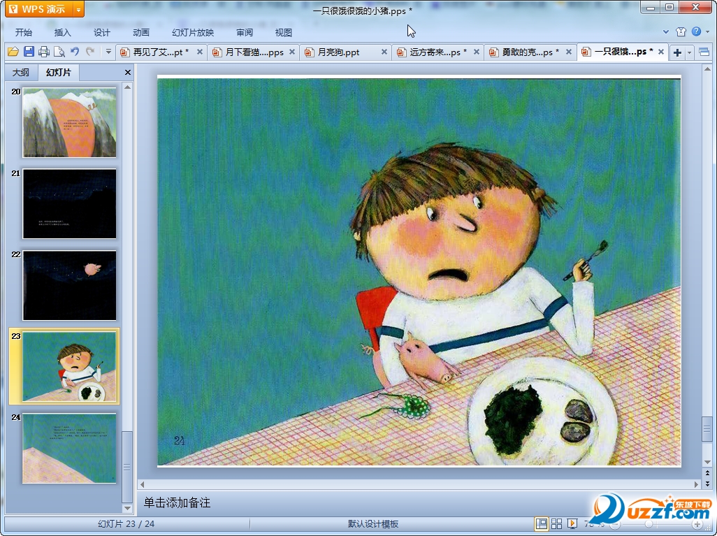717x536 pixels.
Task: Switch to the 大纲 panel tab
Action: [20, 72]
